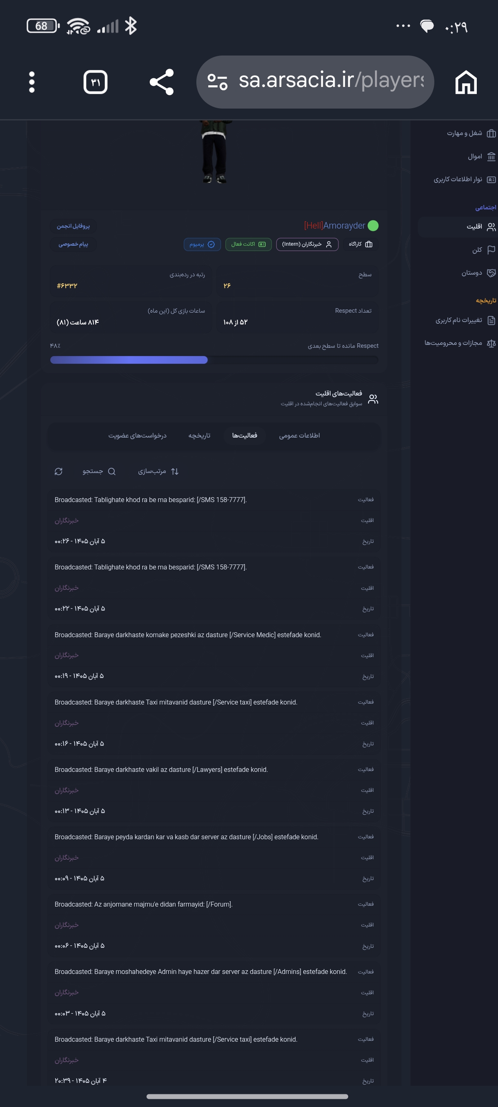Click the جستجو search button
Image resolution: width=498 pixels, height=1107 pixels.
99,471
